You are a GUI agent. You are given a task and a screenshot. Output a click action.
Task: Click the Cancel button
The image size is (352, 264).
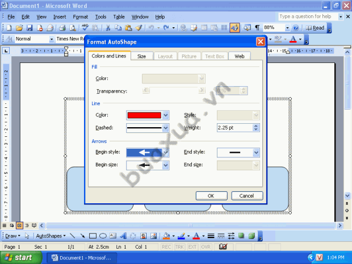pyautogui.click(x=247, y=196)
